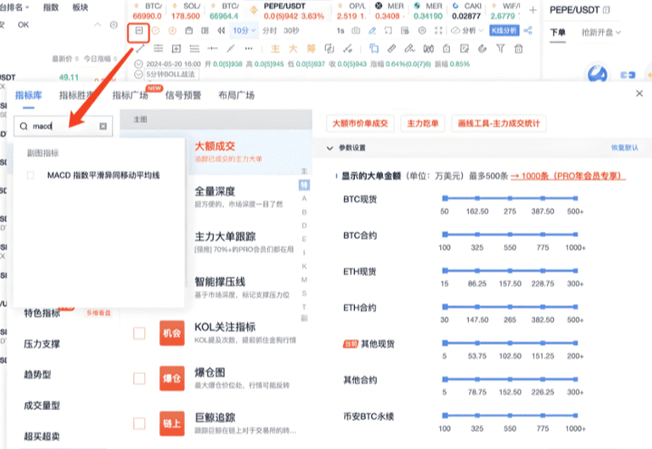Open the split-screen layout icon
Image resolution: width=652 pixels, height=449 pixels.
205,31
